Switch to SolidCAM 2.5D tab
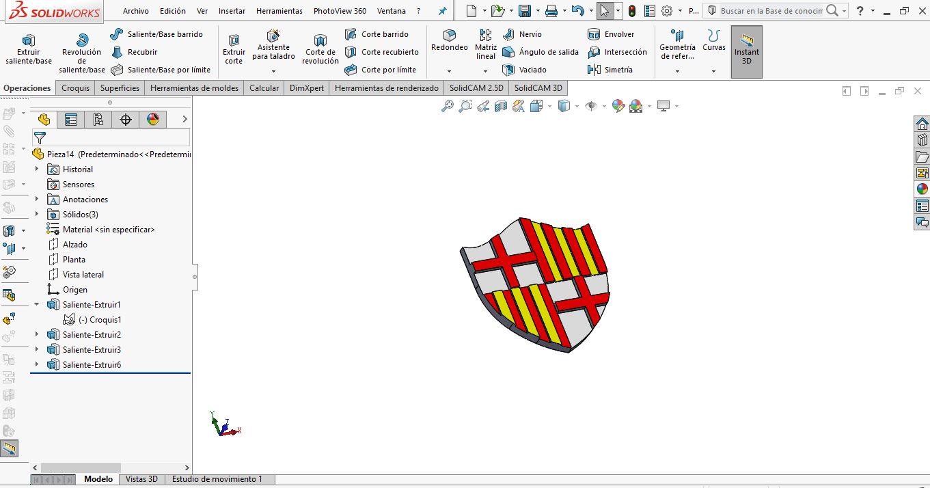 tap(476, 88)
